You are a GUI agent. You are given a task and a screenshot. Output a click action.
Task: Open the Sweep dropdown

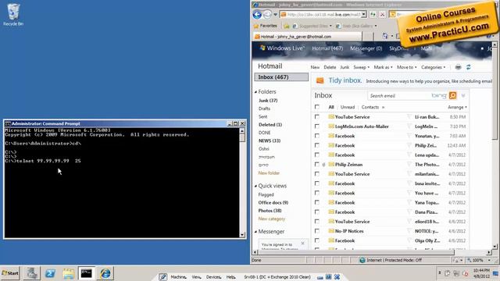coord(361,67)
